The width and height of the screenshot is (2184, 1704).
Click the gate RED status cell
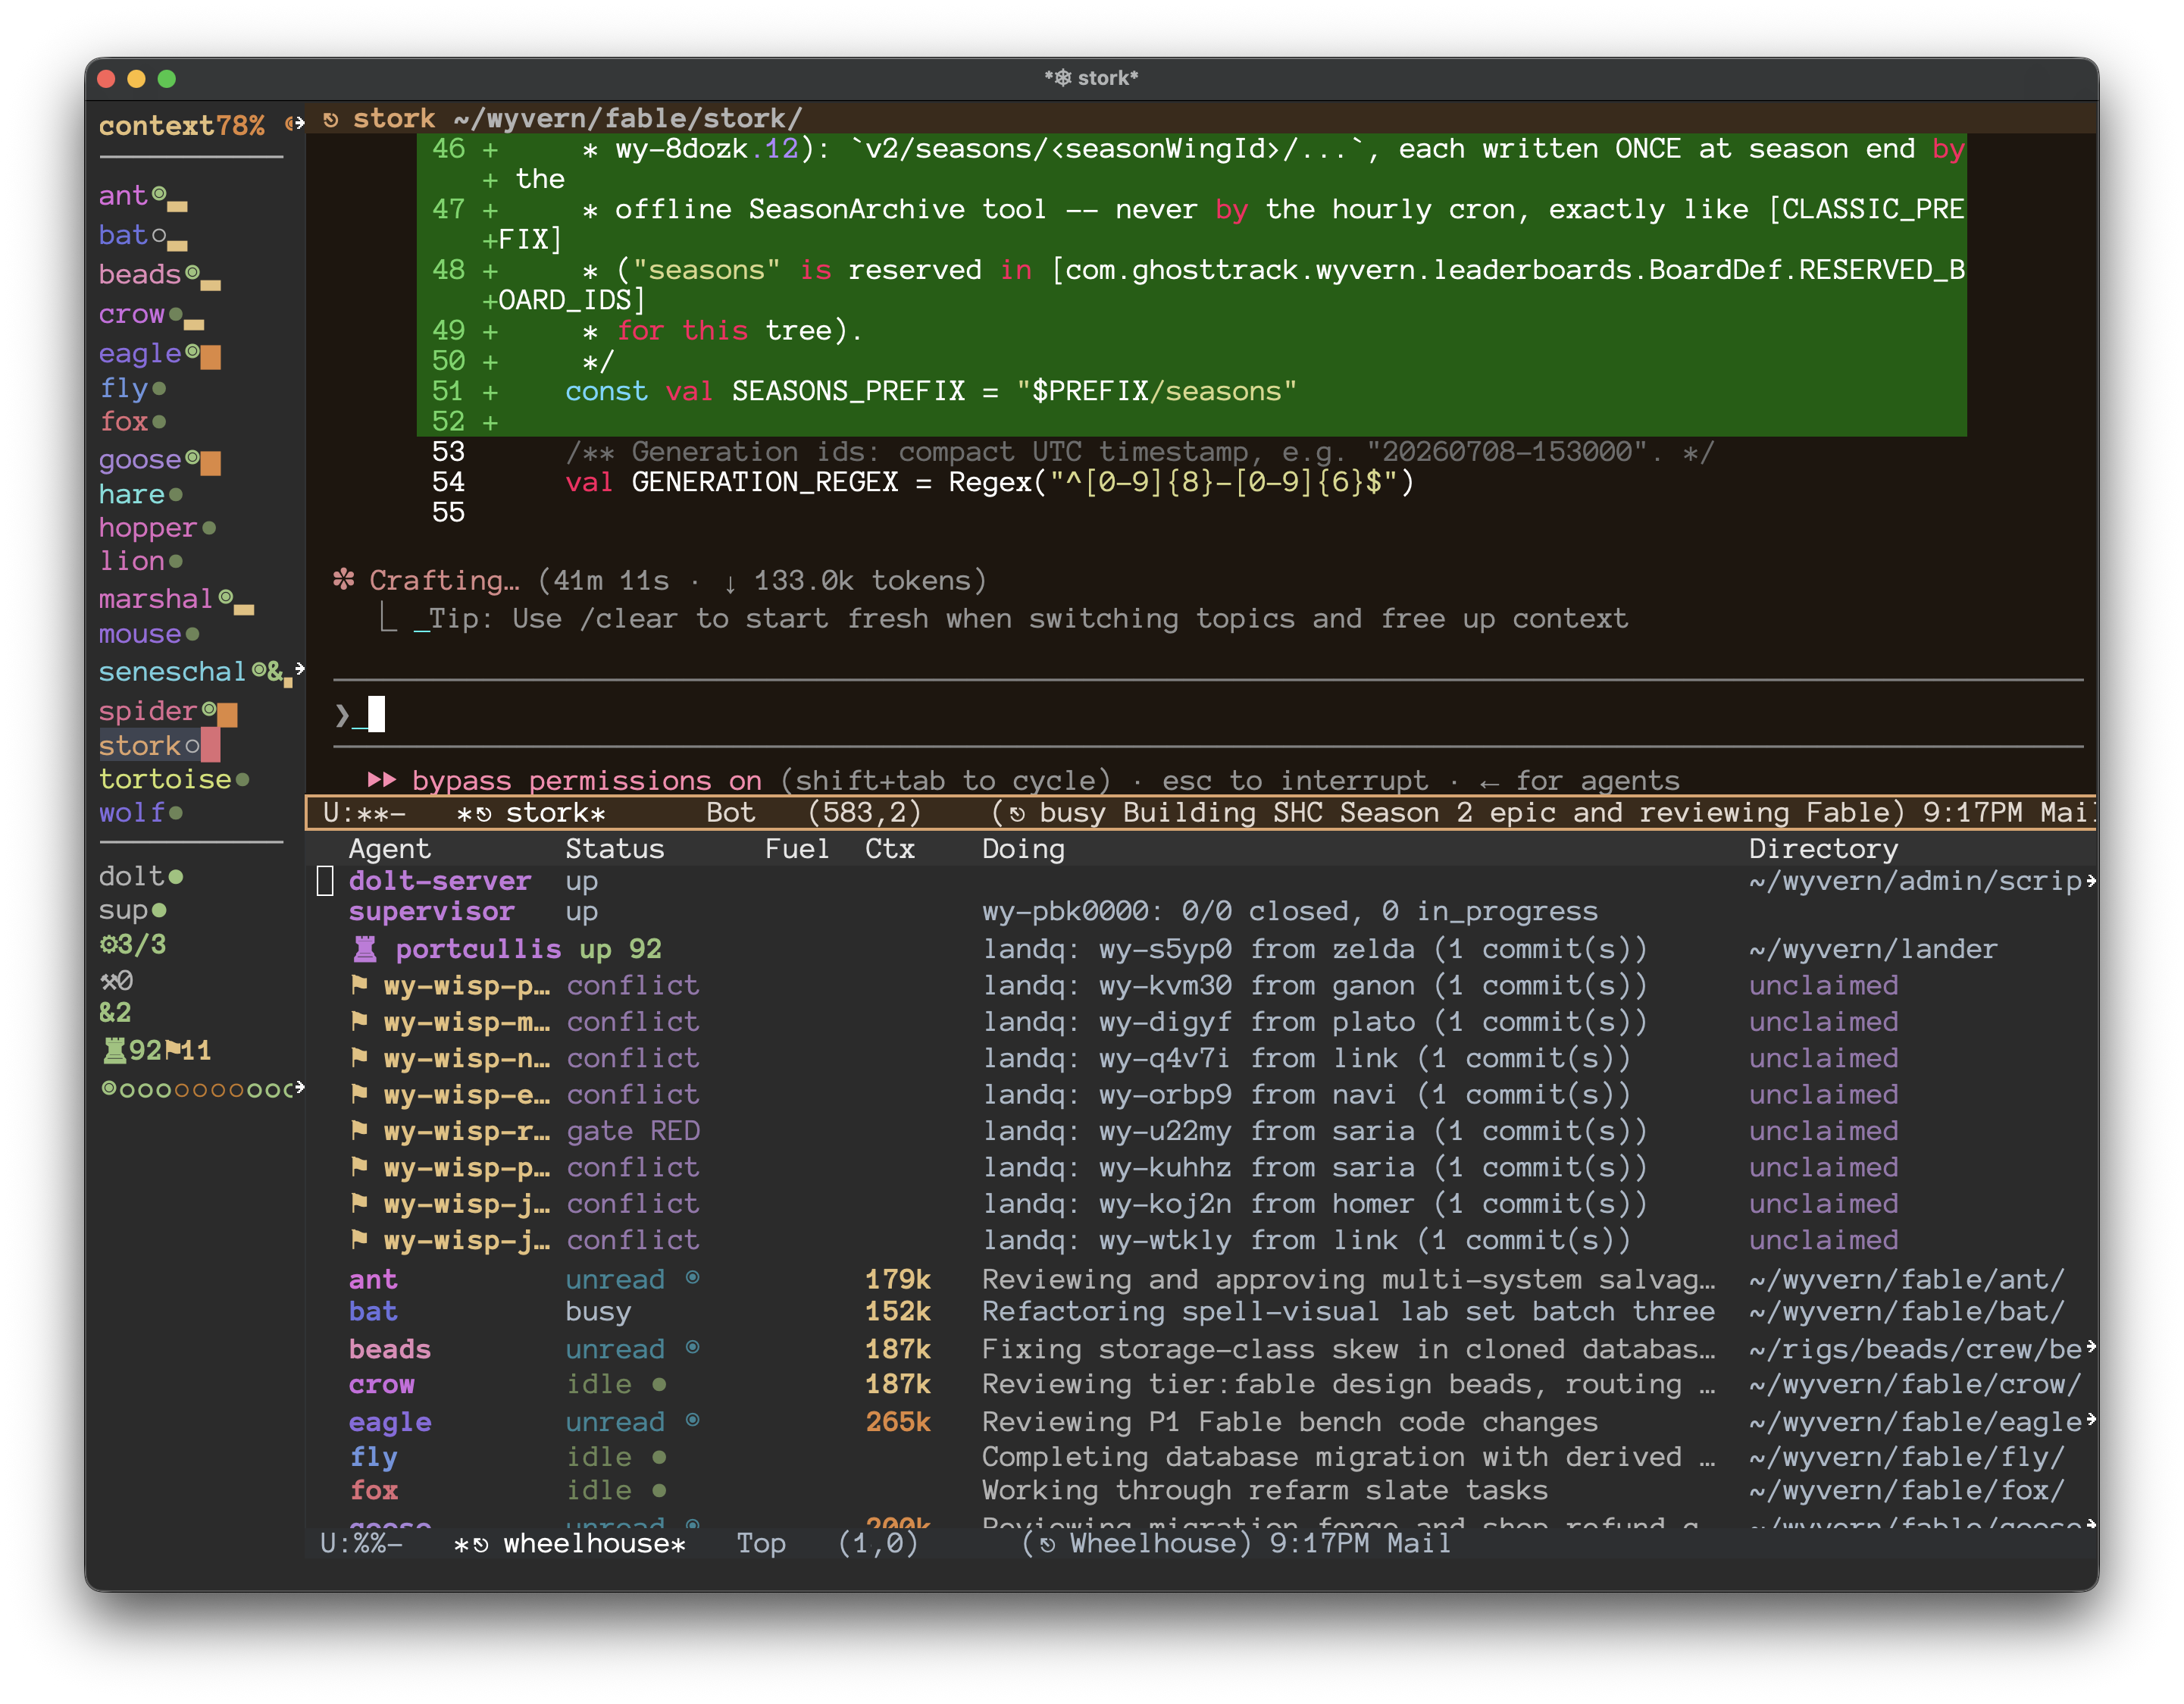pyautogui.click(x=633, y=1131)
